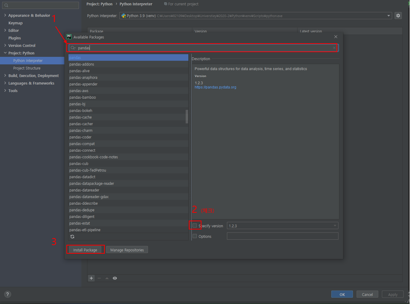The image size is (410, 304).
Task: Click the settings search field
Action: [41, 5]
